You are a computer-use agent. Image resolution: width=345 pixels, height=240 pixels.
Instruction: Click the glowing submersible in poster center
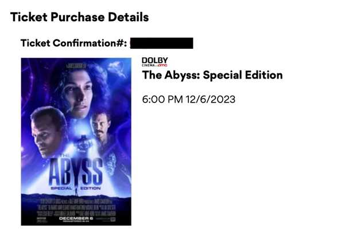tap(83, 144)
